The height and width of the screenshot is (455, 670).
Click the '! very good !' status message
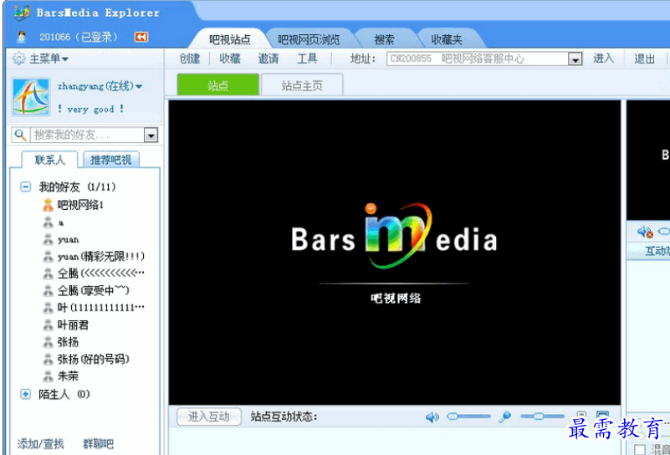(x=90, y=110)
